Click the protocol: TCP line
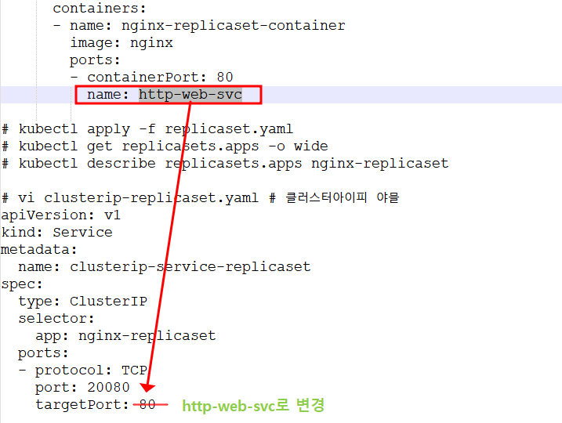Image resolution: width=562 pixels, height=423 pixels. pos(83,370)
